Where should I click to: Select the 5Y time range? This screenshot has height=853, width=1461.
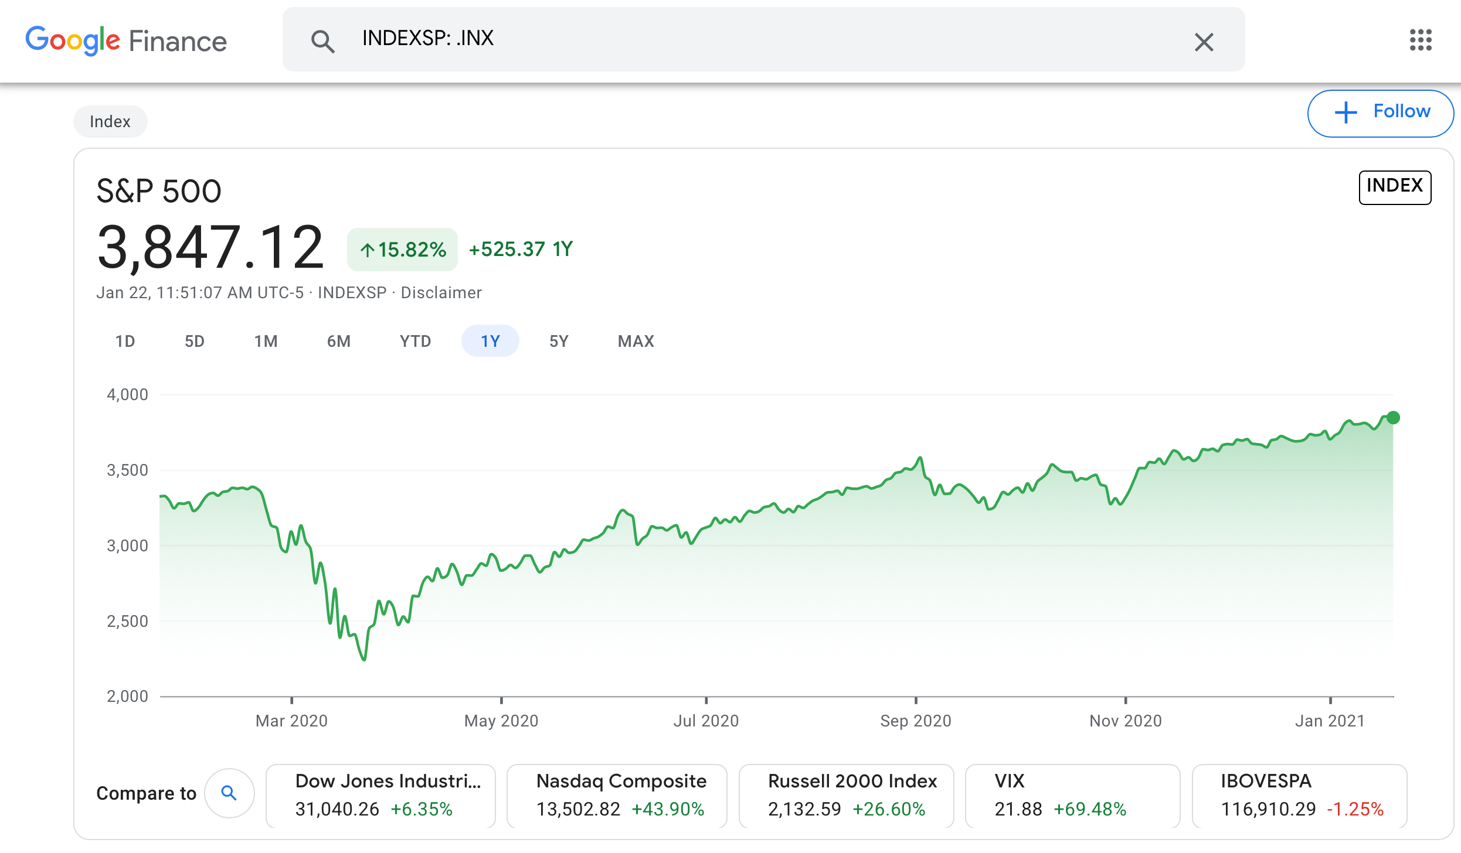pyautogui.click(x=559, y=341)
